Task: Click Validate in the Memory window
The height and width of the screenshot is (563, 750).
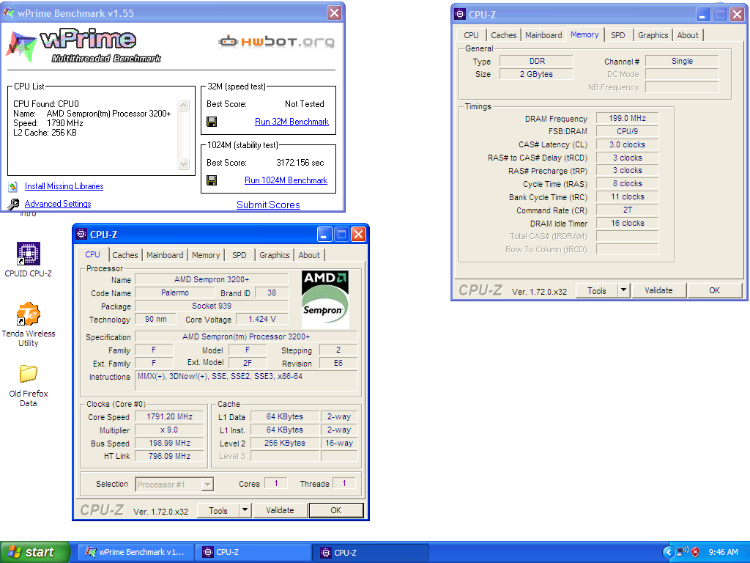Action: pyautogui.click(x=658, y=290)
